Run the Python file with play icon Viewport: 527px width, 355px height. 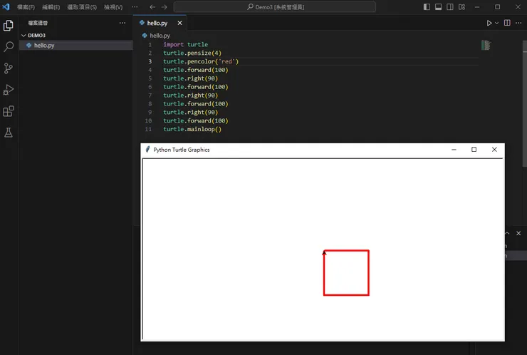[489, 23]
